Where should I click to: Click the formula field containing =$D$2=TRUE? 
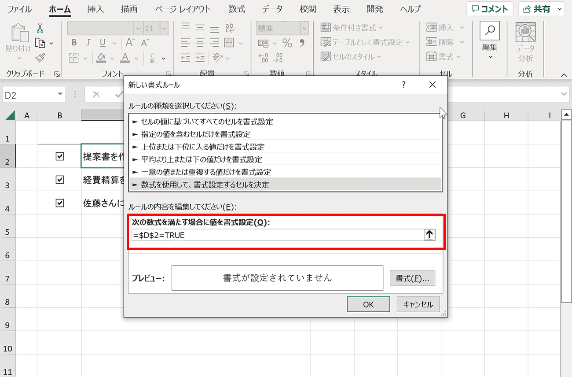(278, 235)
